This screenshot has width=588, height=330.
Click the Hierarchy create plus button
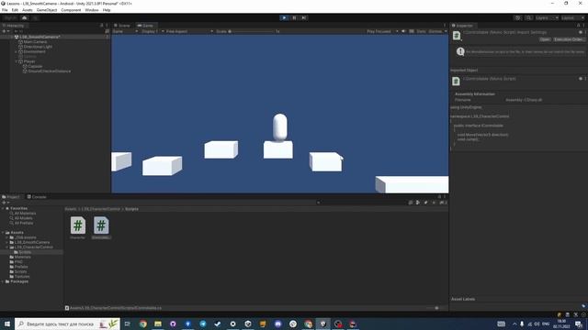(6, 31)
